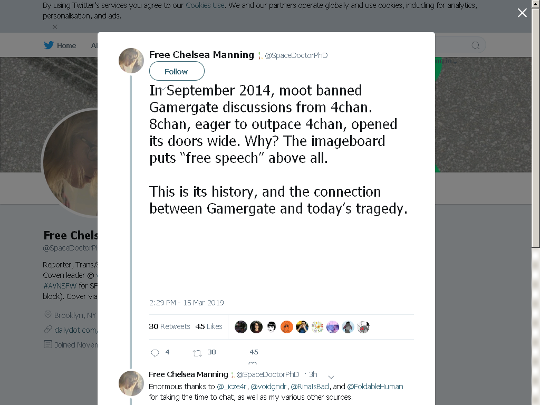Click the orange liker avatar
This screenshot has height=405, width=540.
point(286,327)
